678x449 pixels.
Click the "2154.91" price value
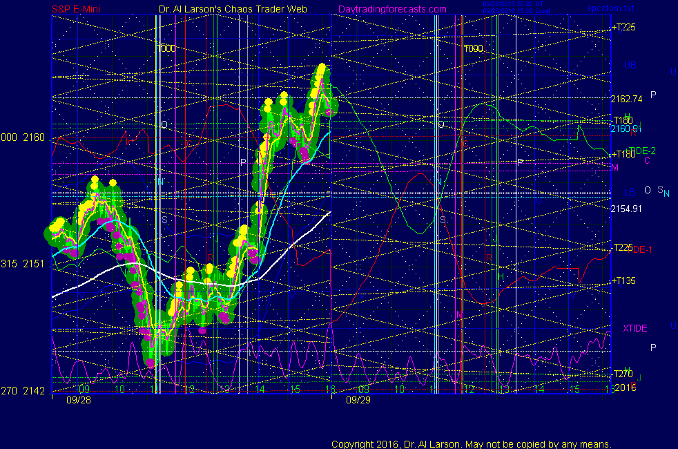click(x=626, y=209)
